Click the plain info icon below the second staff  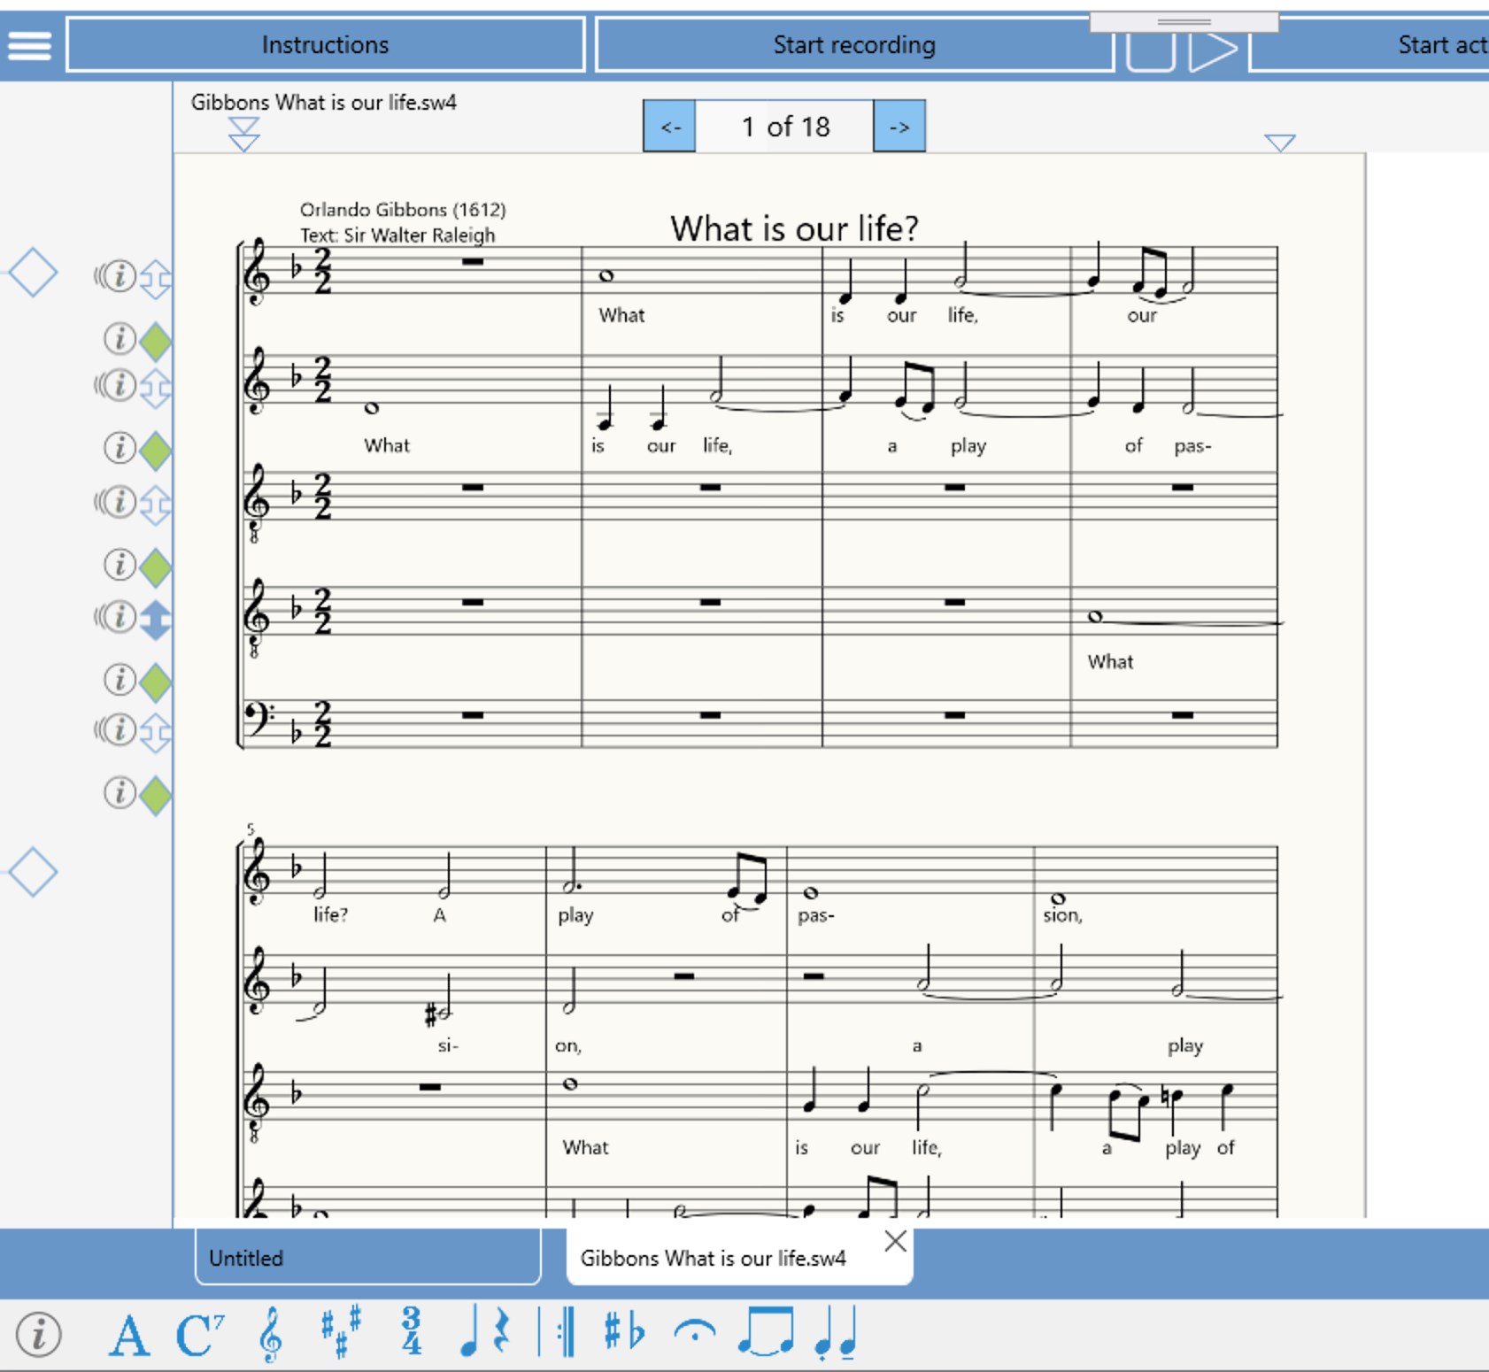pos(120,448)
